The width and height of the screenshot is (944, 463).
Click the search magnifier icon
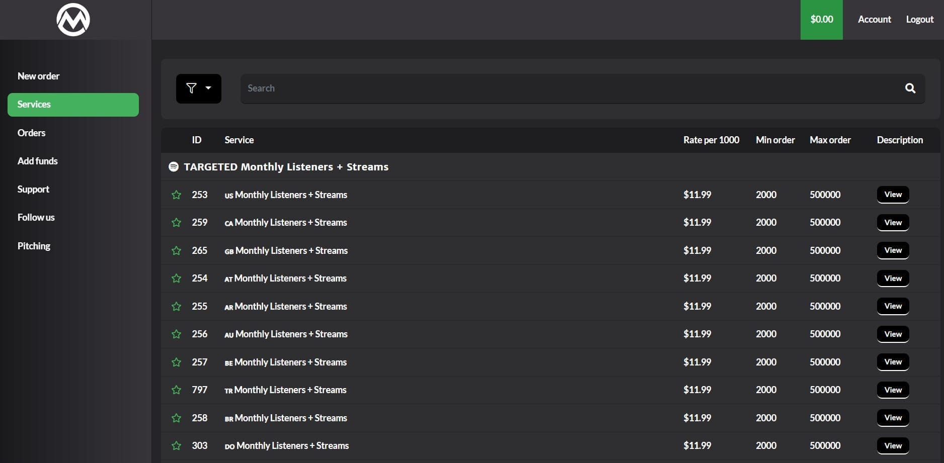point(910,88)
